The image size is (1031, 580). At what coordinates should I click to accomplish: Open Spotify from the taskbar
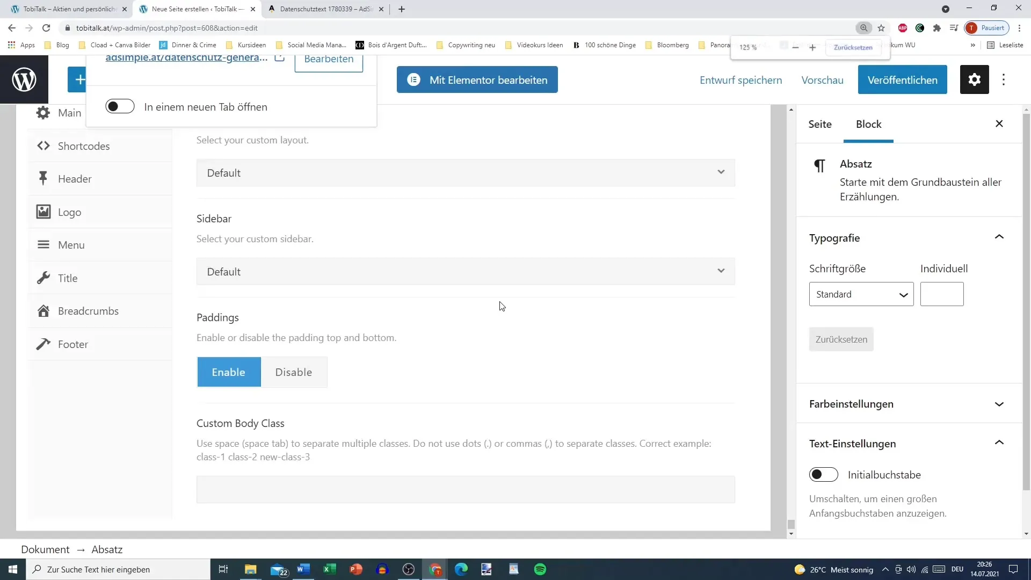(x=540, y=569)
